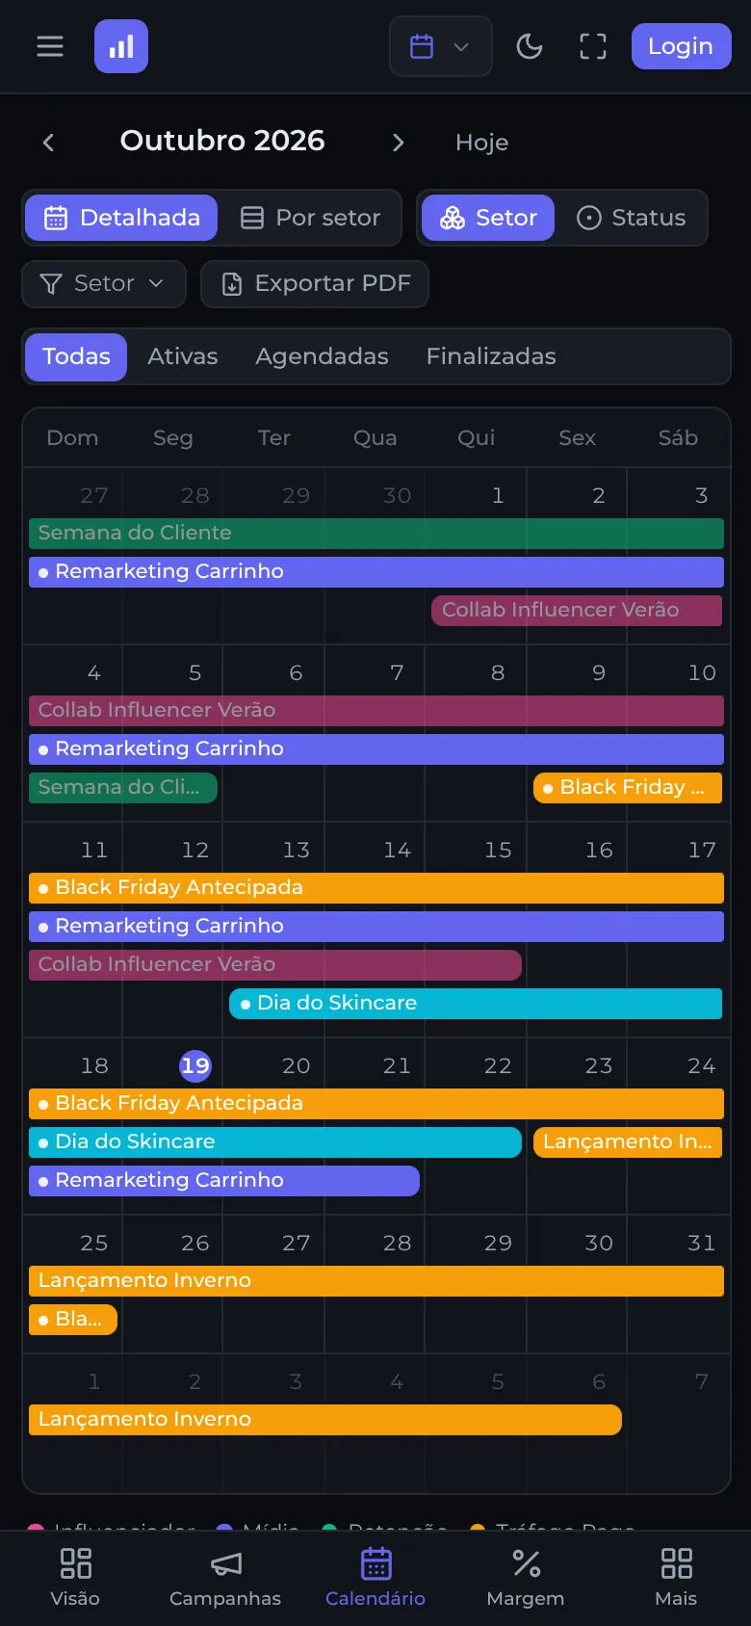Open the Setor filter dropdown

click(x=104, y=283)
